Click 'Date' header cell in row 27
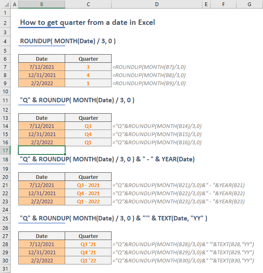Image resolution: width=263 pixels, height=273 pixels. [42, 236]
